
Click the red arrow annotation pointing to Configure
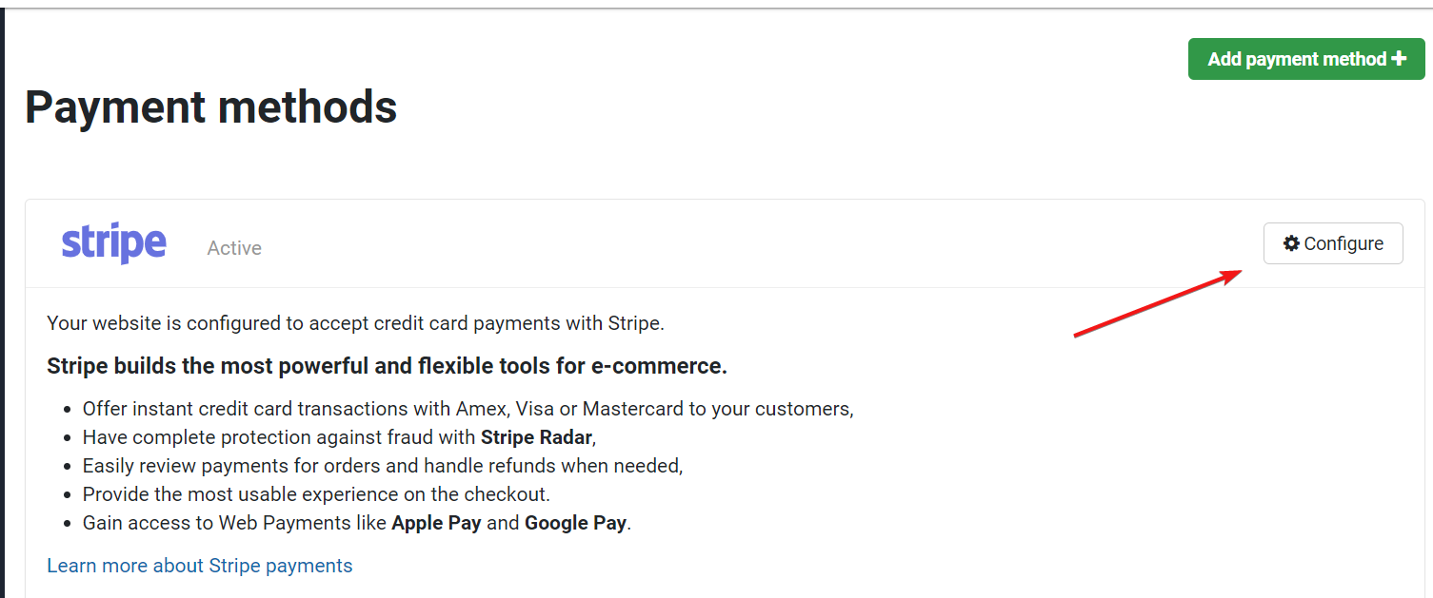pyautogui.click(x=1158, y=303)
